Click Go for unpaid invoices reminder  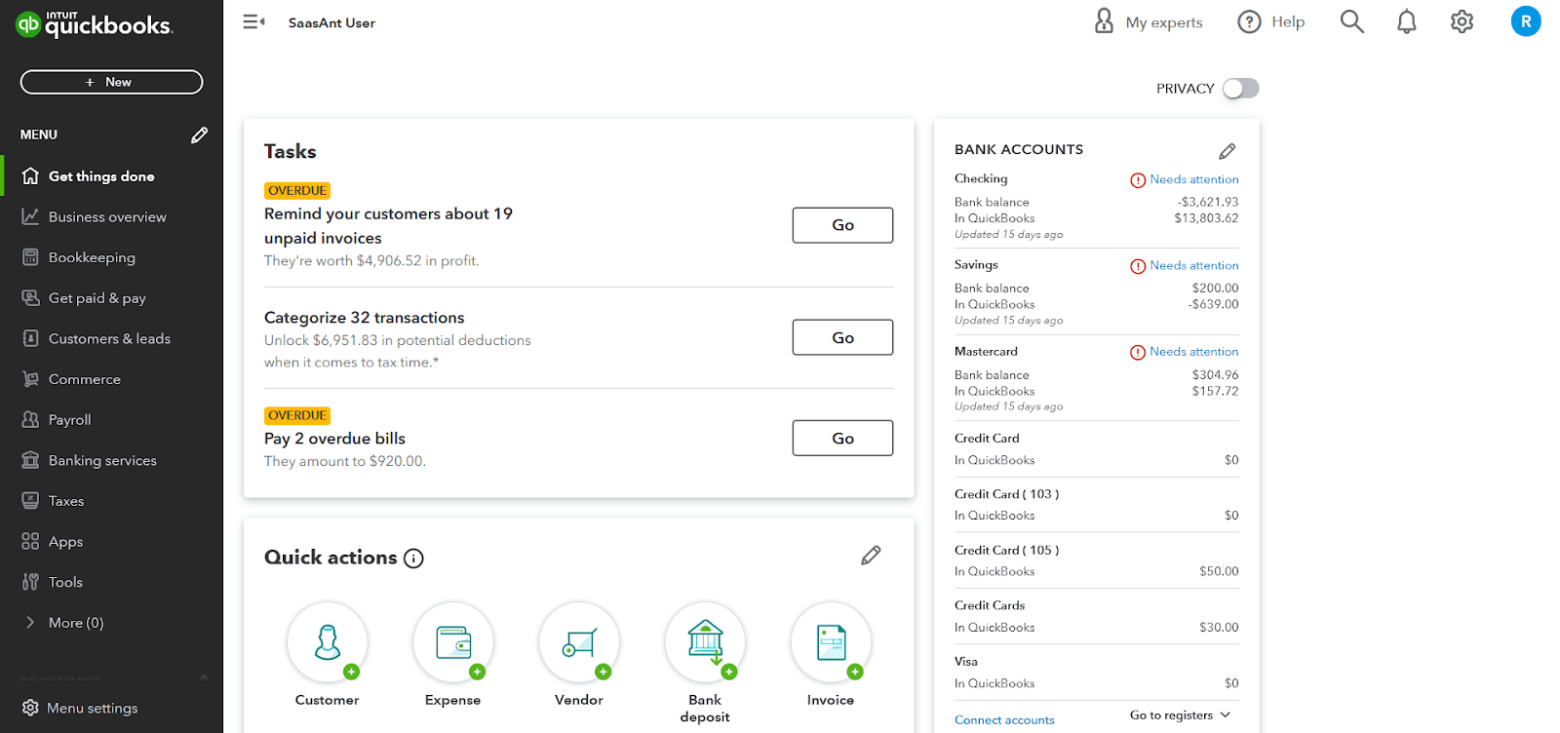click(x=842, y=225)
